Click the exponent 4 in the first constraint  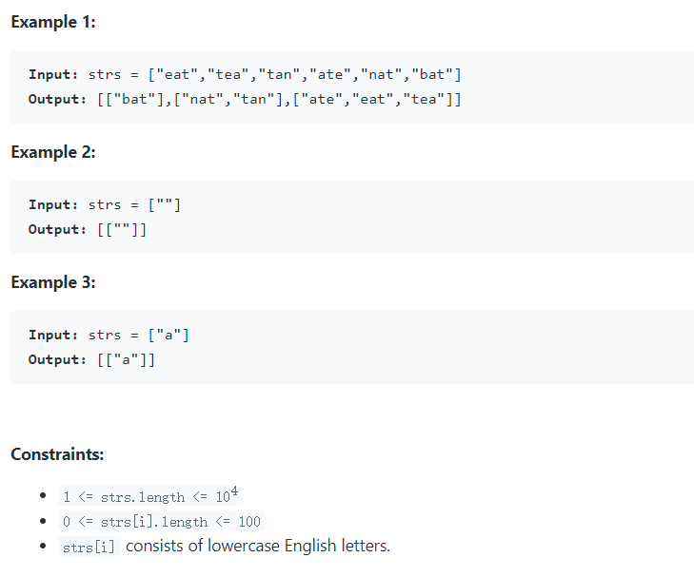coord(234,490)
